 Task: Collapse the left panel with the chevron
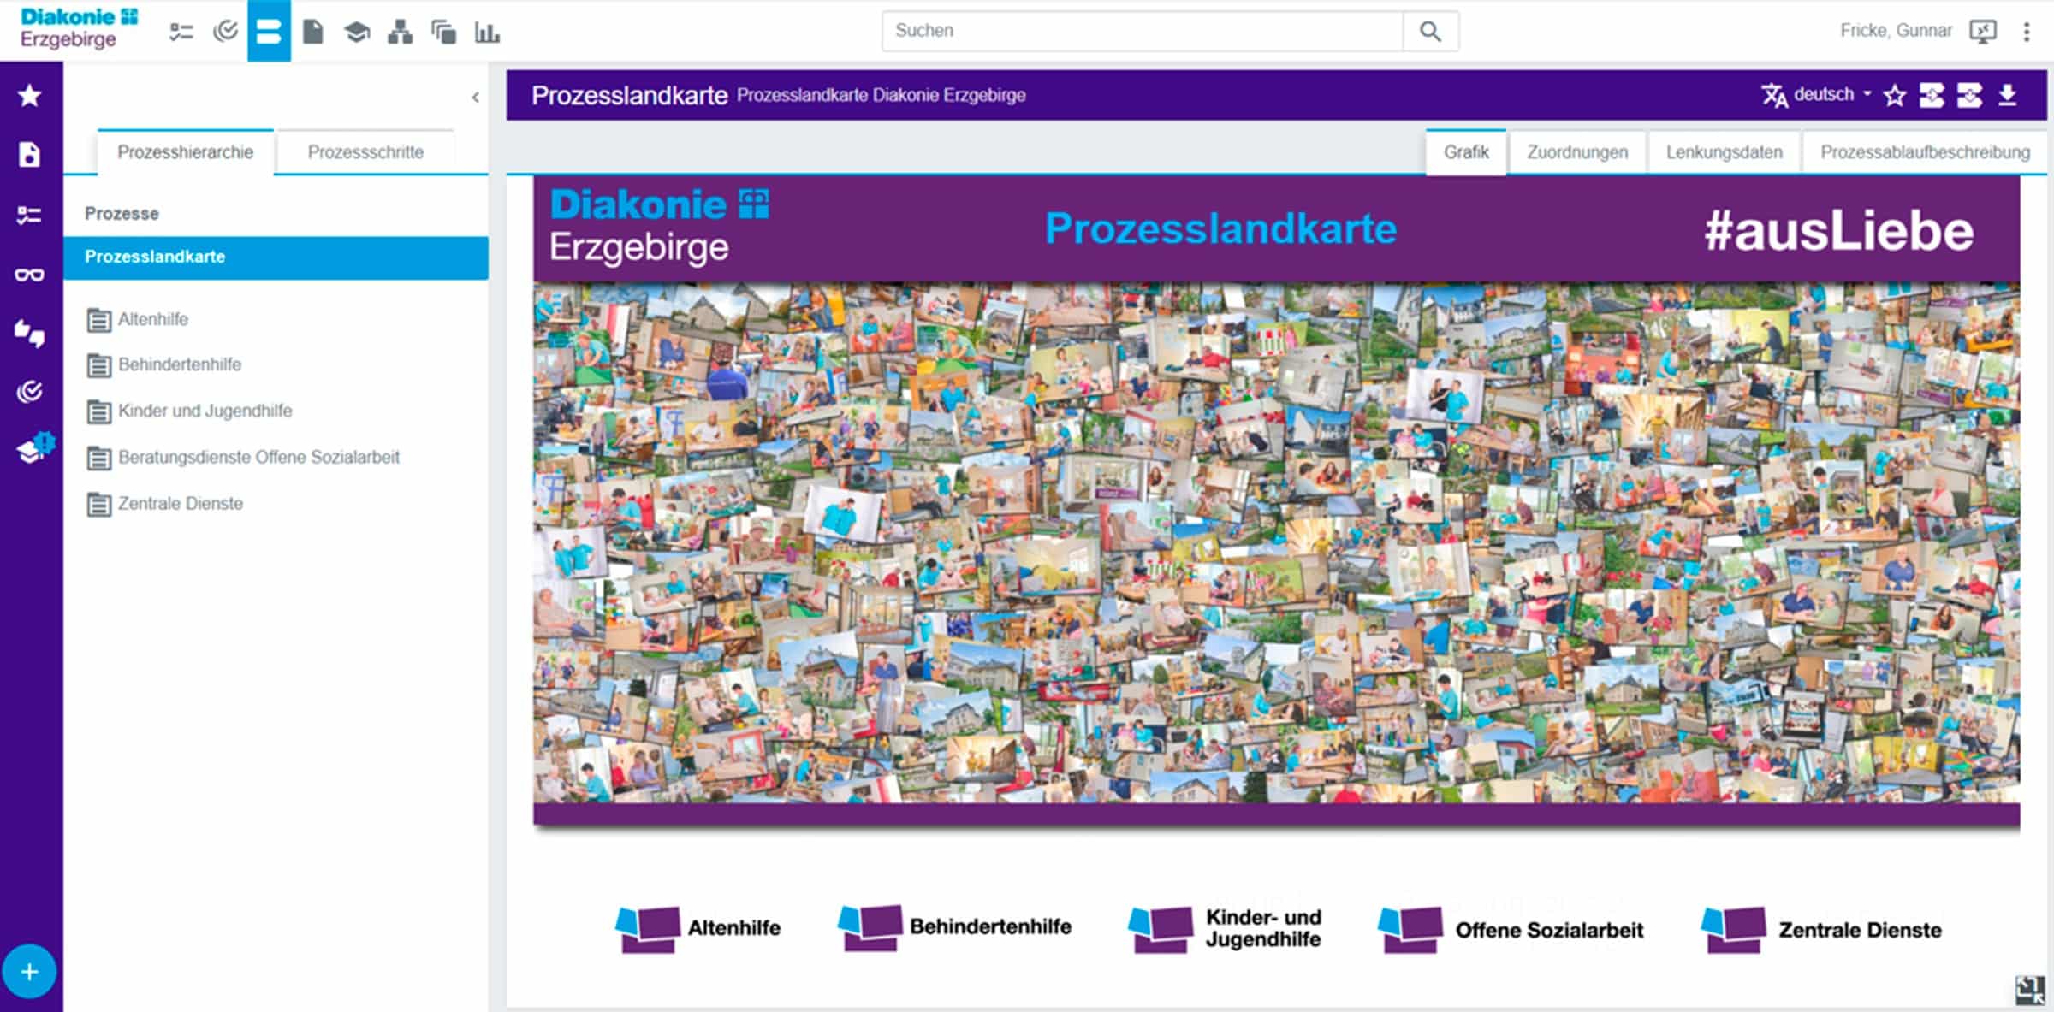point(476,98)
